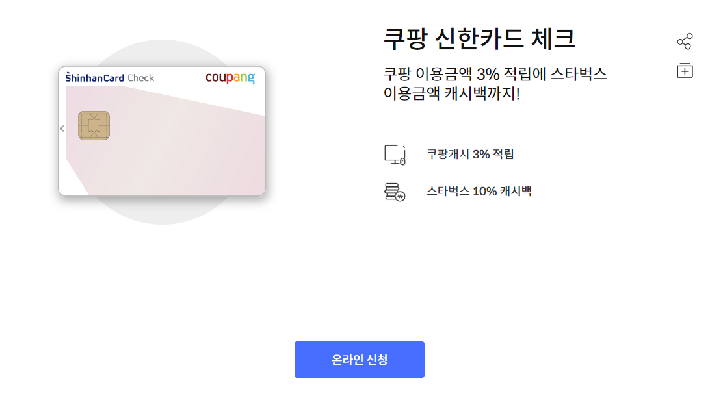Select the monitor icon next to 쿠팡캐시 적립
Image resolution: width=710 pixels, height=396 pixels.
(394, 155)
